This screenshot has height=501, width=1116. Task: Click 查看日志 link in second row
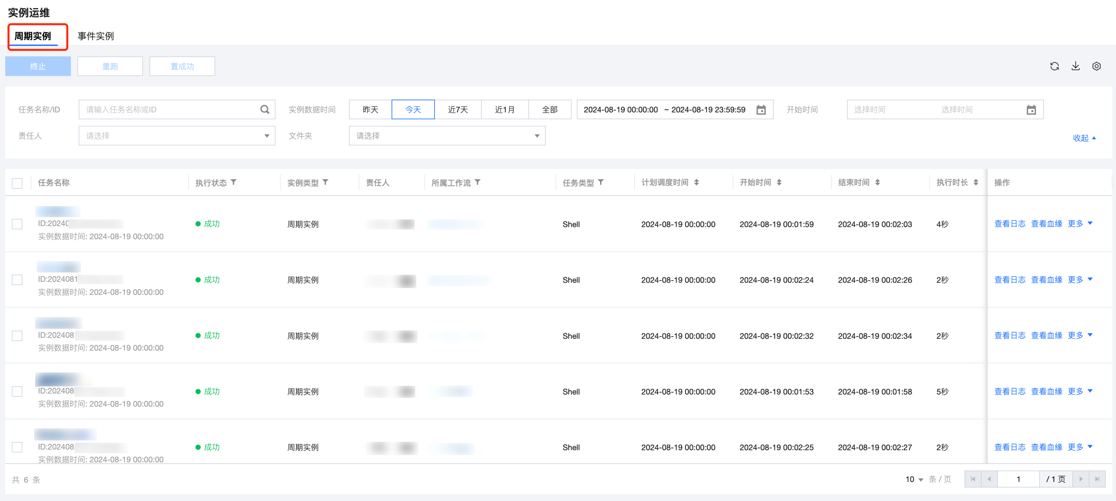pyautogui.click(x=1010, y=280)
